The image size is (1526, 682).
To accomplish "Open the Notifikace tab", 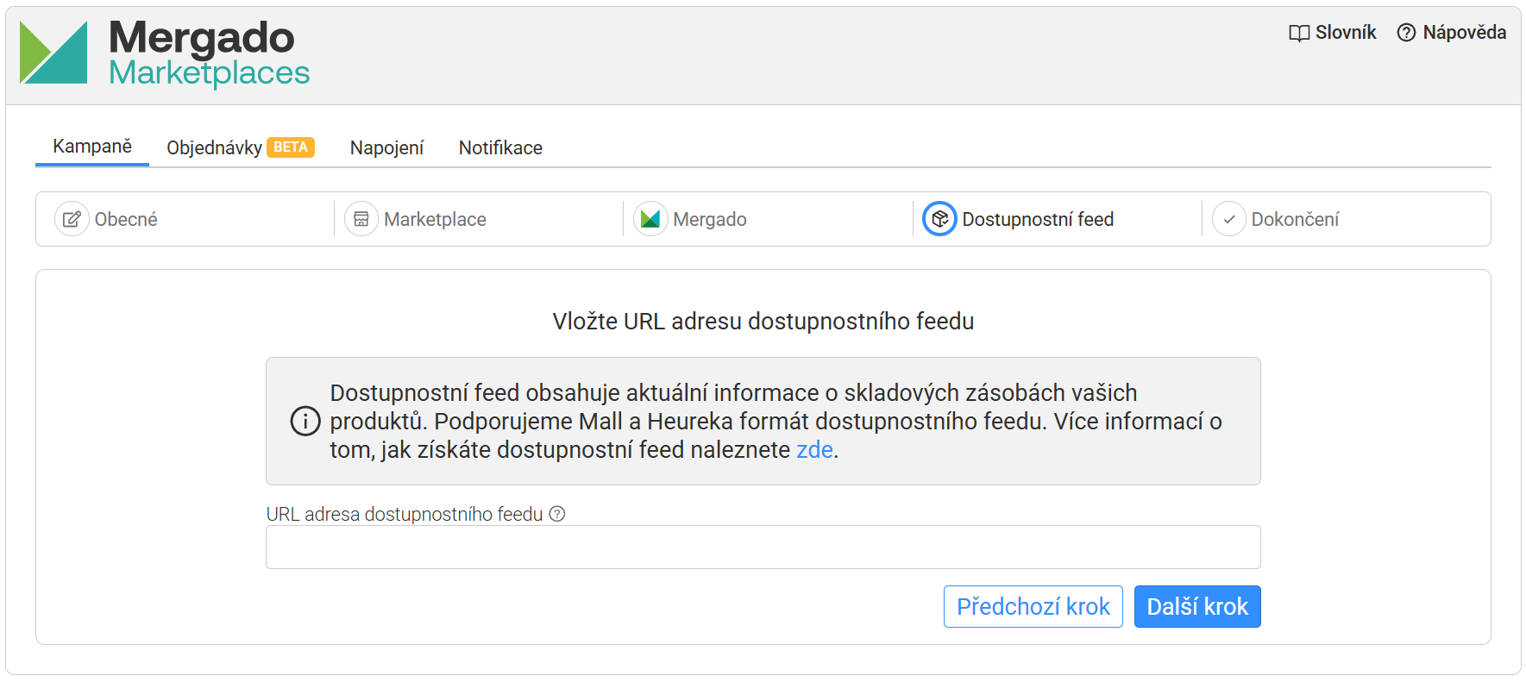I will tap(500, 147).
